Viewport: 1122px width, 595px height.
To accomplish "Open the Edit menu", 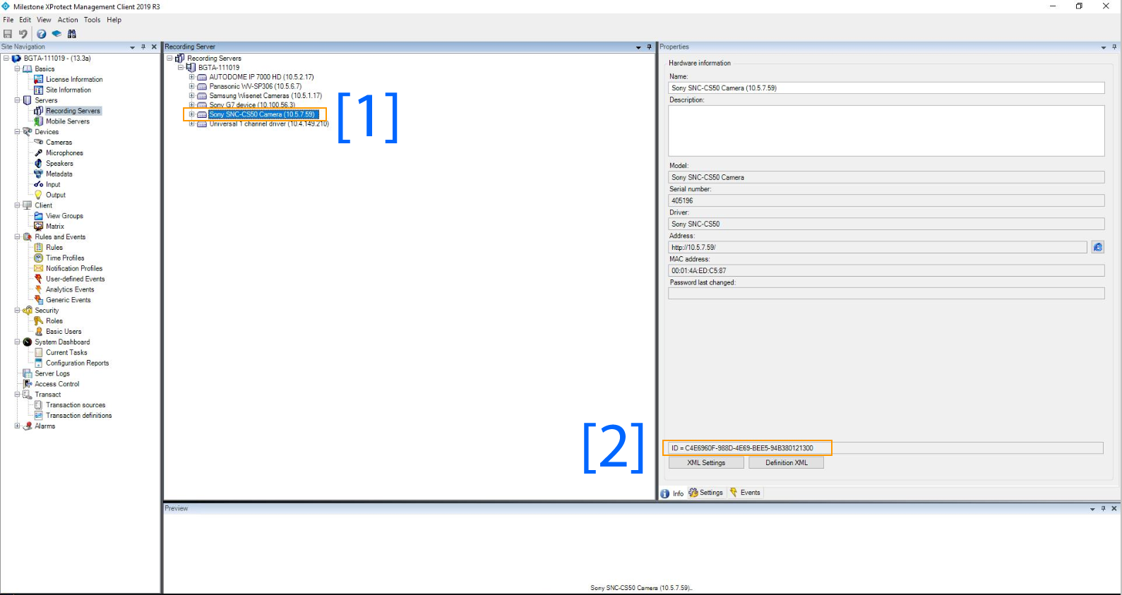I will click(x=25, y=20).
